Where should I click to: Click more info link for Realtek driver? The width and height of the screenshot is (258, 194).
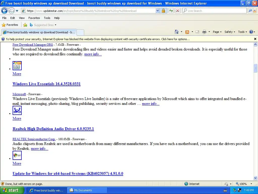40,149
